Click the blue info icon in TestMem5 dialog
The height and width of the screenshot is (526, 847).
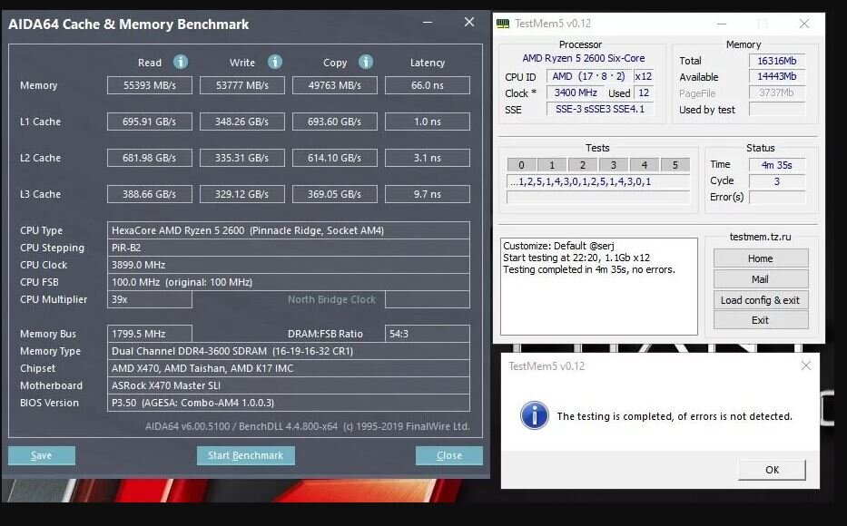(x=534, y=415)
